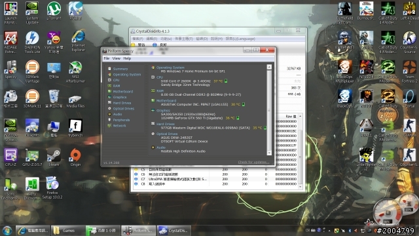419x236 pixels.
Task: Launch frybench from the desktop
Action: 75,128
